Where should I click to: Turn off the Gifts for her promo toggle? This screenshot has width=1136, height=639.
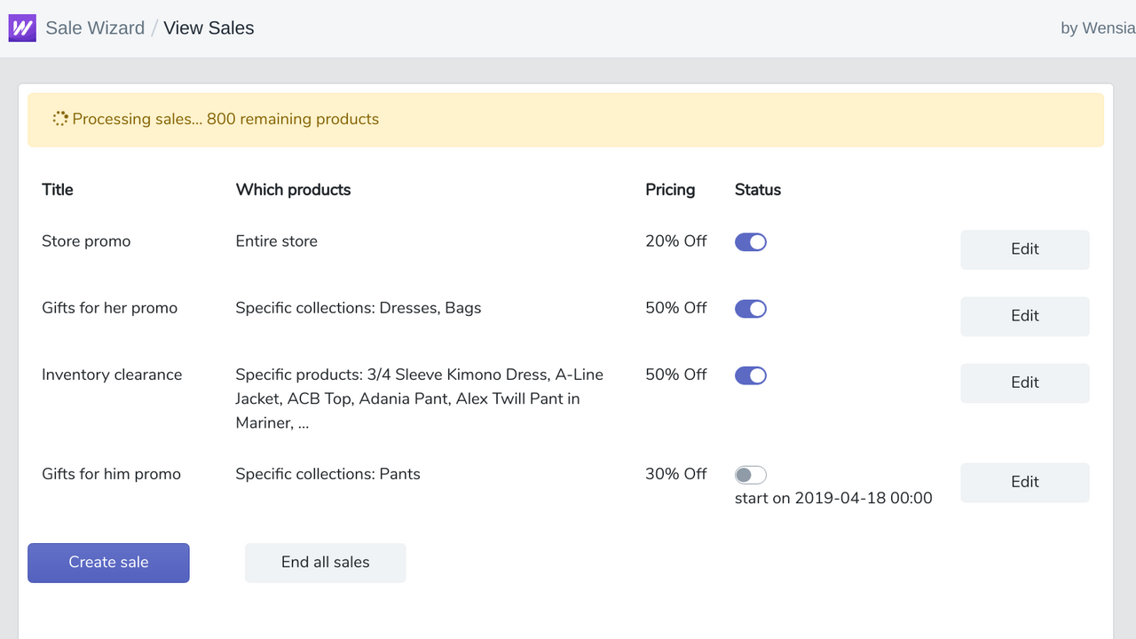coord(750,309)
